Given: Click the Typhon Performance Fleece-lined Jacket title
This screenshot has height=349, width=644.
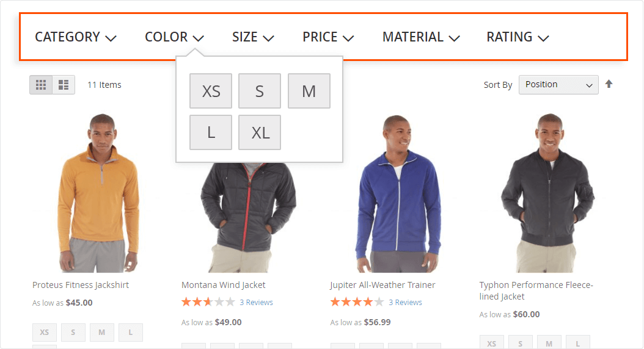Looking at the screenshot, I should click(536, 290).
